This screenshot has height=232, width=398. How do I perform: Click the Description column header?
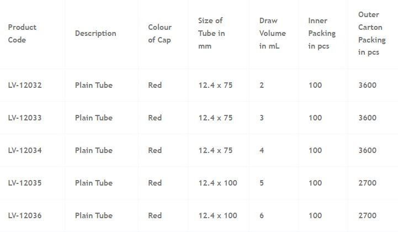[95, 33]
